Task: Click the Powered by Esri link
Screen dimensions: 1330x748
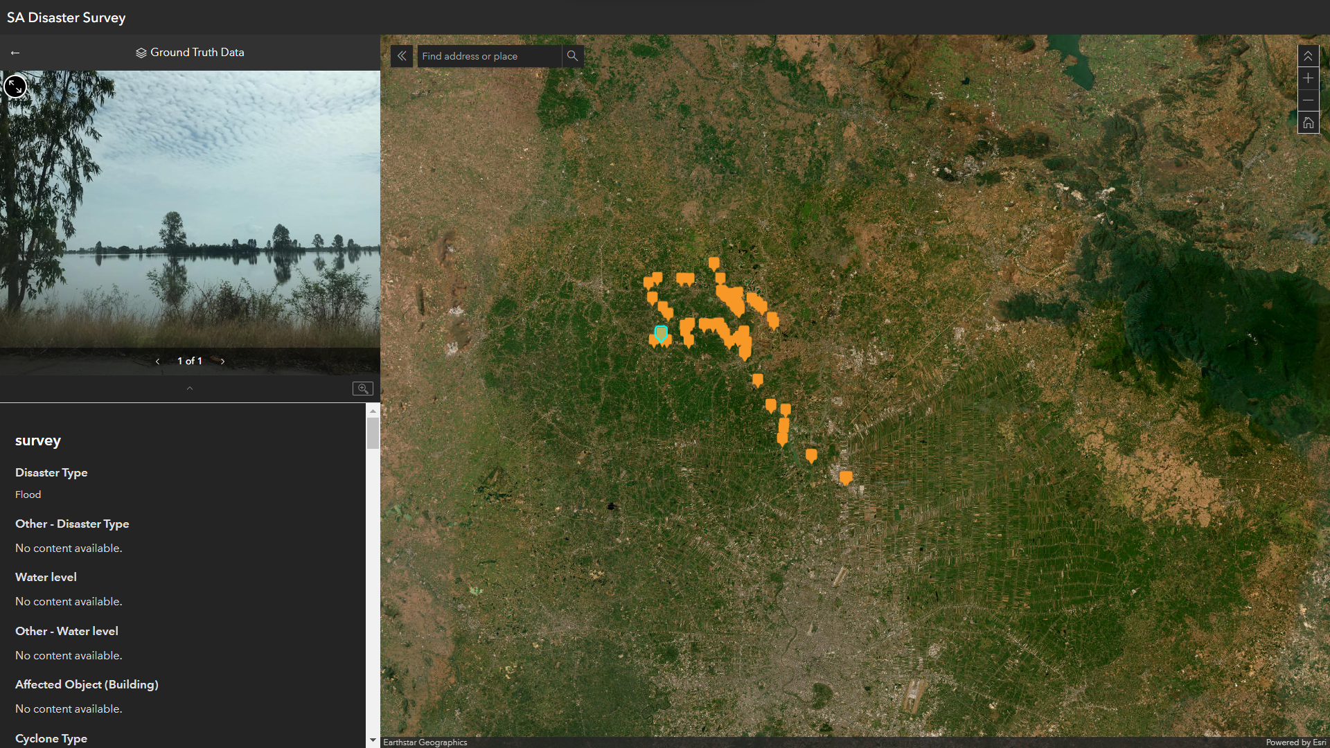Action: 1295,742
